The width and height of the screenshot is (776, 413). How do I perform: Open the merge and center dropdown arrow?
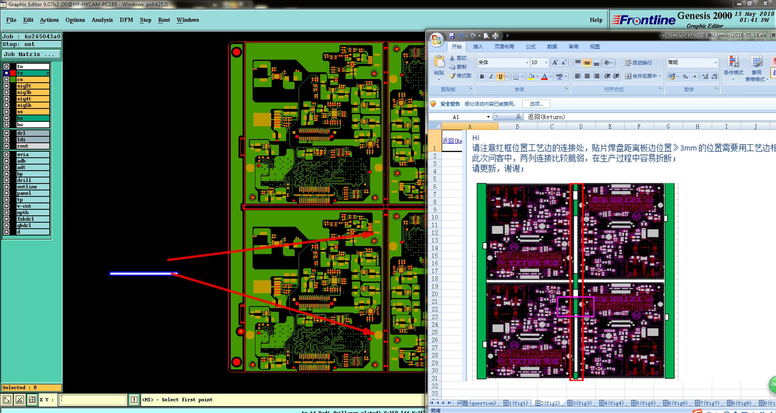(x=660, y=76)
